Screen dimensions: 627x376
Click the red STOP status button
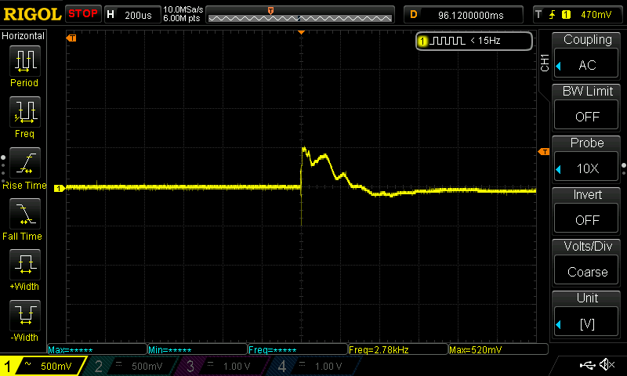pos(83,14)
